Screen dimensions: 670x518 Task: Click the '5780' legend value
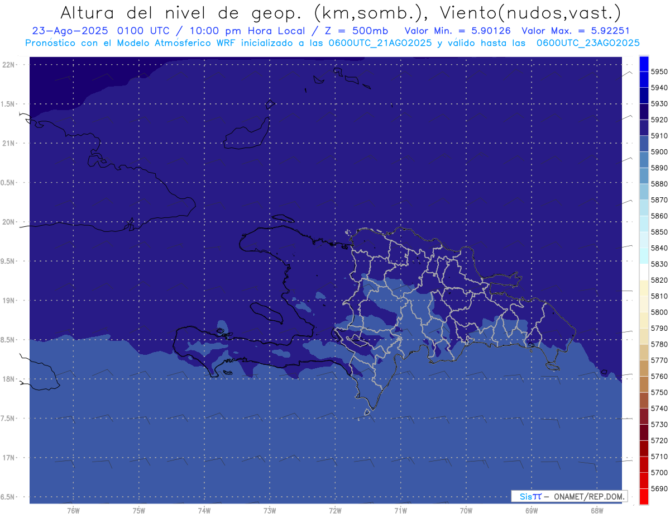(659, 344)
